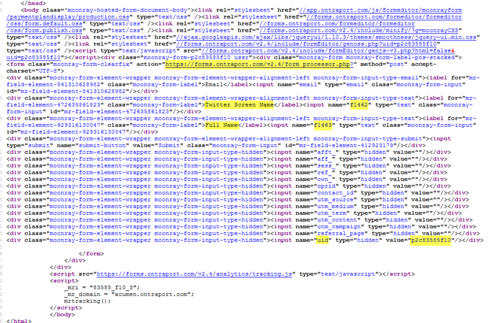Click the highlighted 'Full Name' label text

click(x=222, y=125)
